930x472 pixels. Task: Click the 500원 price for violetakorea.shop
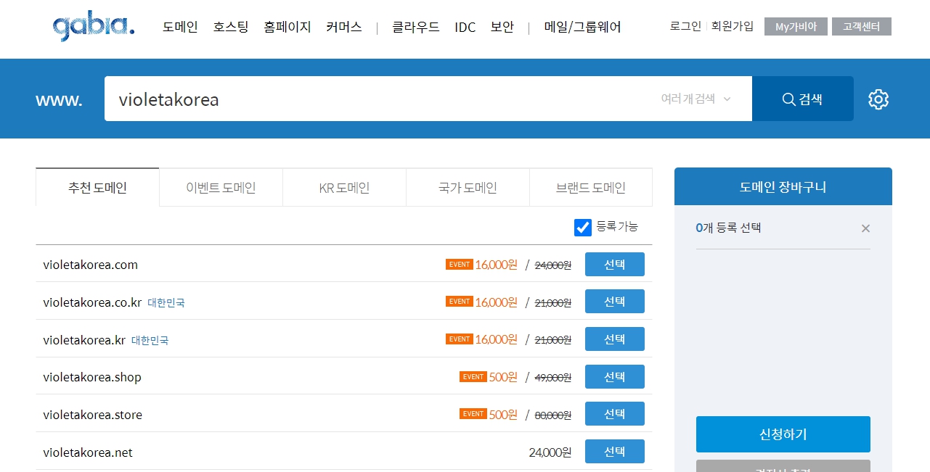coord(503,377)
